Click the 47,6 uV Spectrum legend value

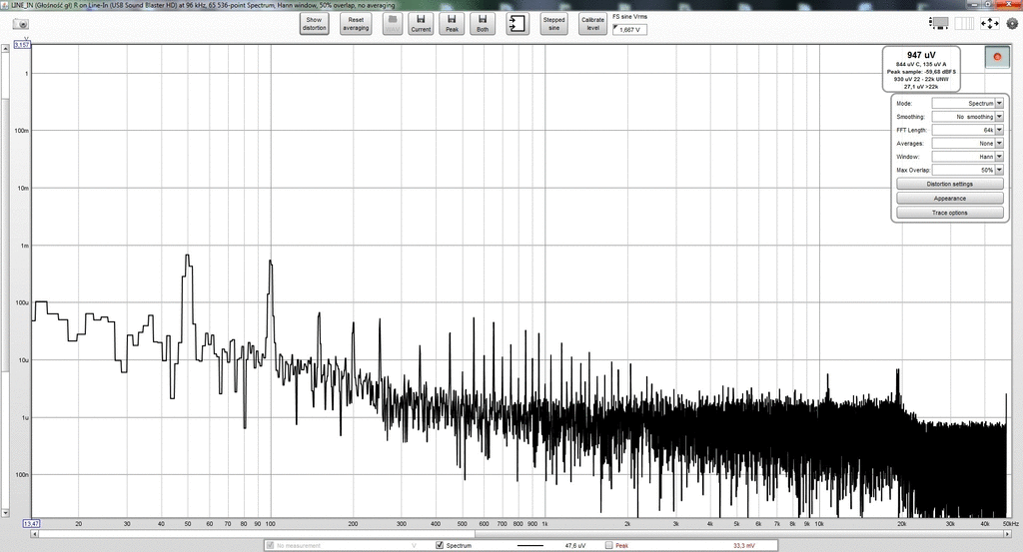point(574,545)
